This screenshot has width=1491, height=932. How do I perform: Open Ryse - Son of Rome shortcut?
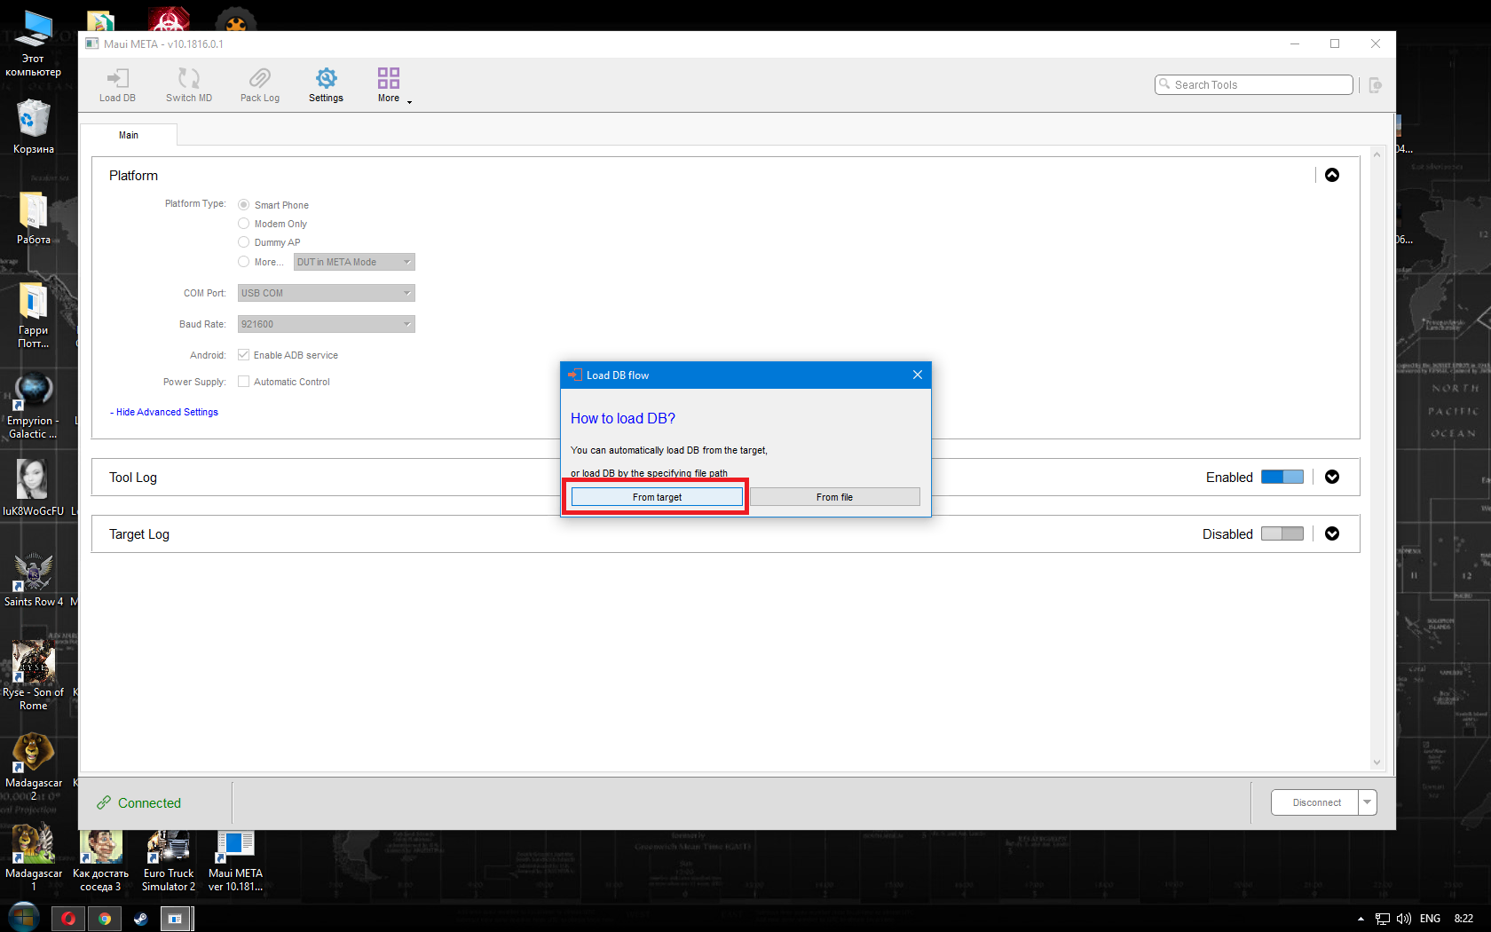tap(34, 676)
